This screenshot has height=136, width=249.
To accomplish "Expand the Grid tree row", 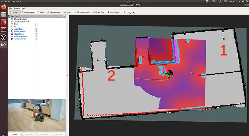I will [9, 24].
